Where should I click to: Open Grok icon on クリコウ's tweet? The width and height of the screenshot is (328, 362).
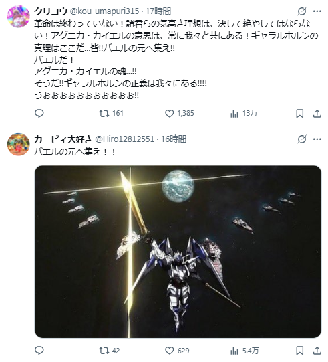tap(302, 11)
